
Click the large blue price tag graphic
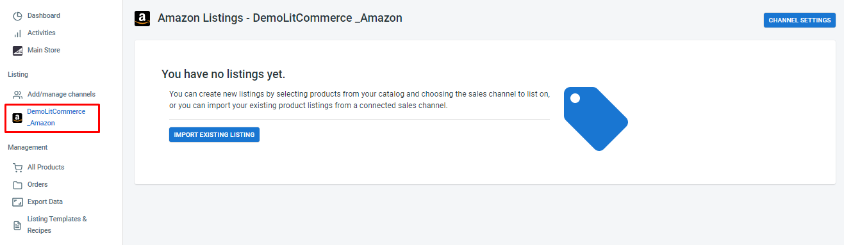[595, 119]
